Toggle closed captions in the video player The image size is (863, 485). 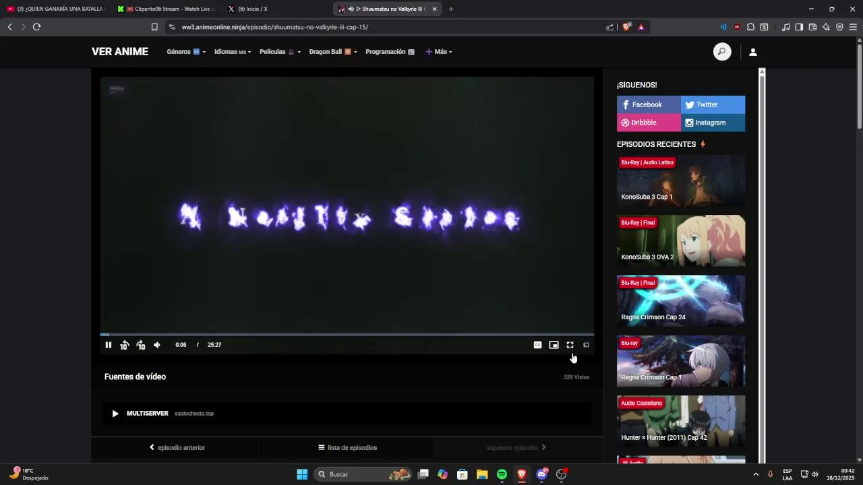pos(537,345)
